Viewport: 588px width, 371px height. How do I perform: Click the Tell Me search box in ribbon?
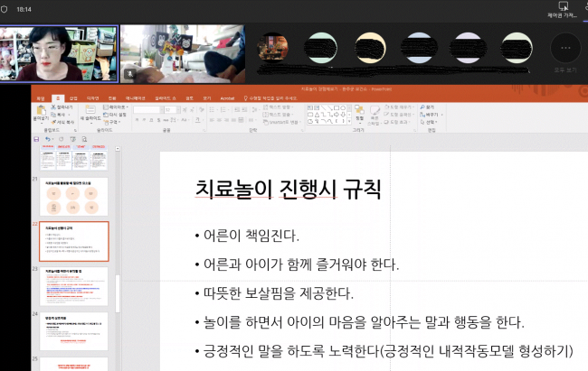(270, 98)
